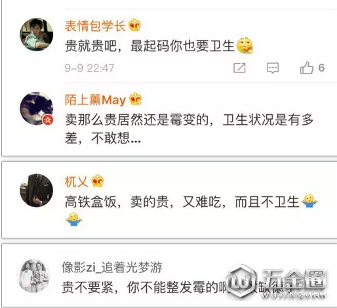
Task: Open username link 像影zi_追着光梦游
Action: 112,267
